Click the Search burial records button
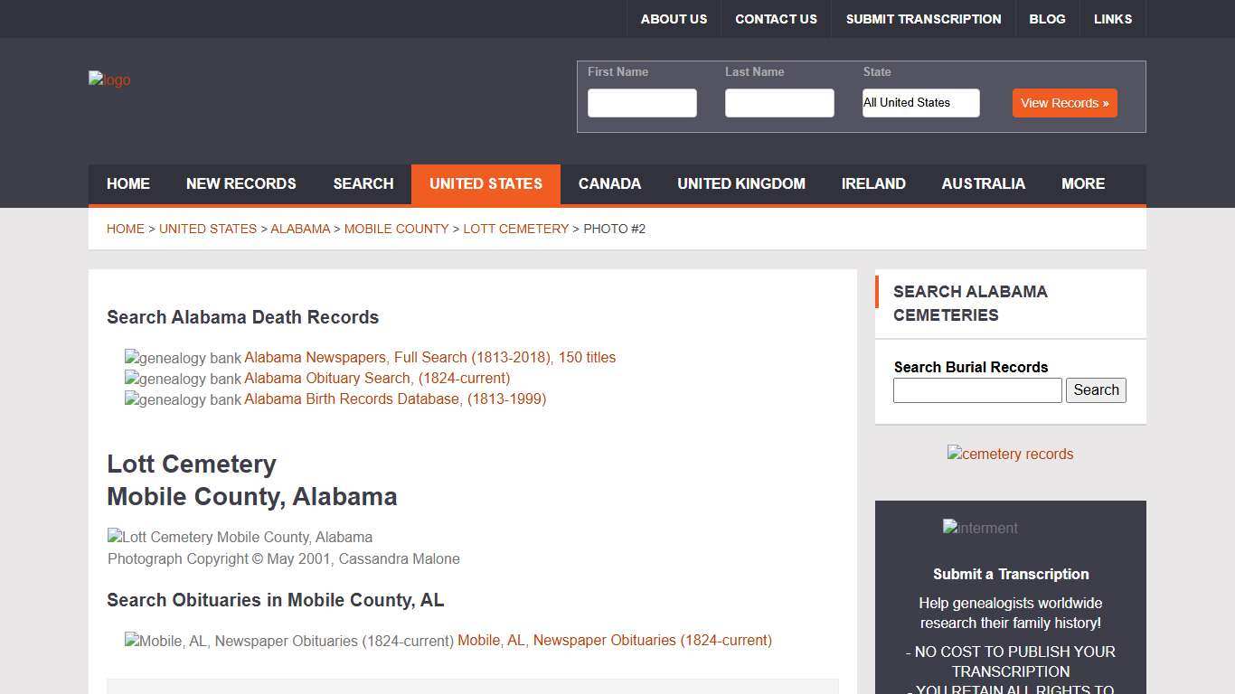This screenshot has width=1235, height=694. pyautogui.click(x=1096, y=390)
